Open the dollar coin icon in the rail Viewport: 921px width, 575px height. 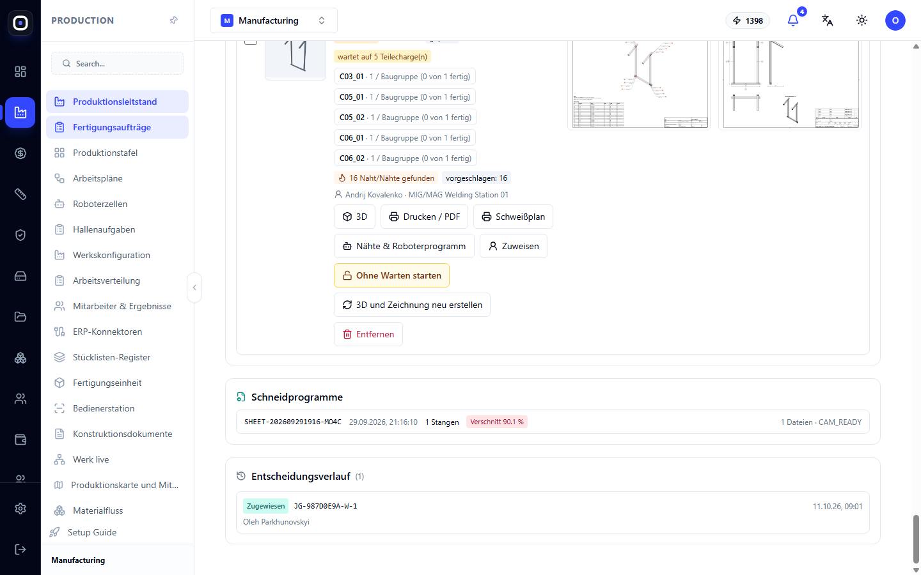(x=20, y=153)
